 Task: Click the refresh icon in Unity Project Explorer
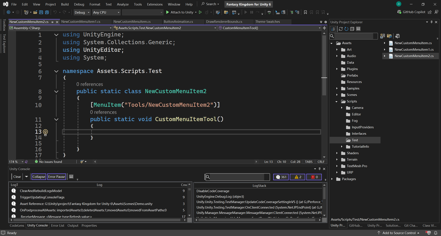point(346,29)
